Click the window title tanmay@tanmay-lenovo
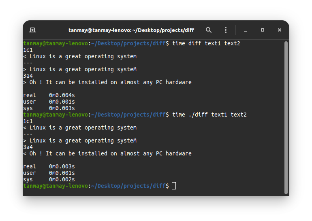312x221 pixels. [x=131, y=30]
